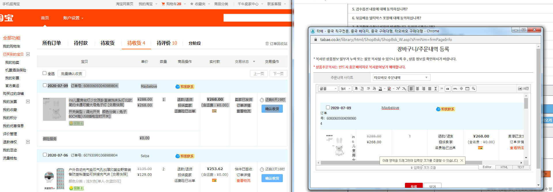This screenshot has height=192, width=553.
Task: Open find and replace magnifier icon
Action: pos(473,89)
